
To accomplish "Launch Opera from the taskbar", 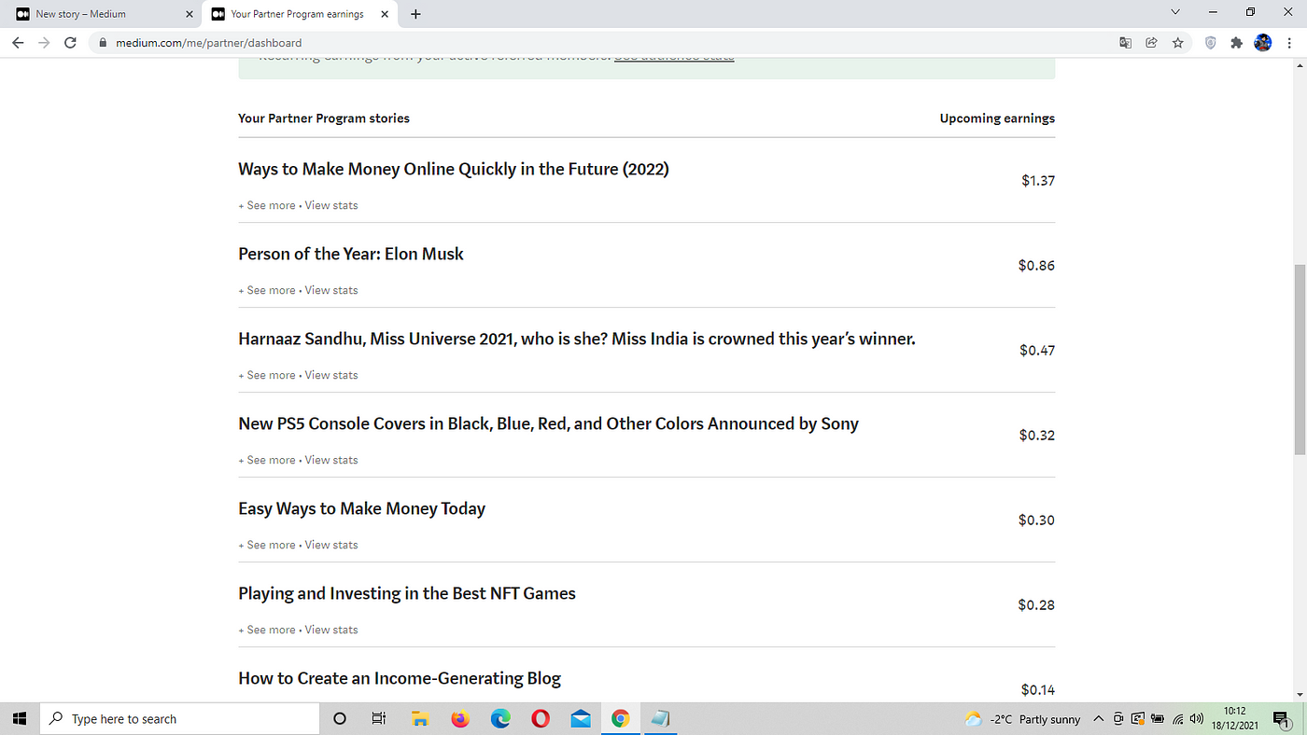I will [x=541, y=718].
